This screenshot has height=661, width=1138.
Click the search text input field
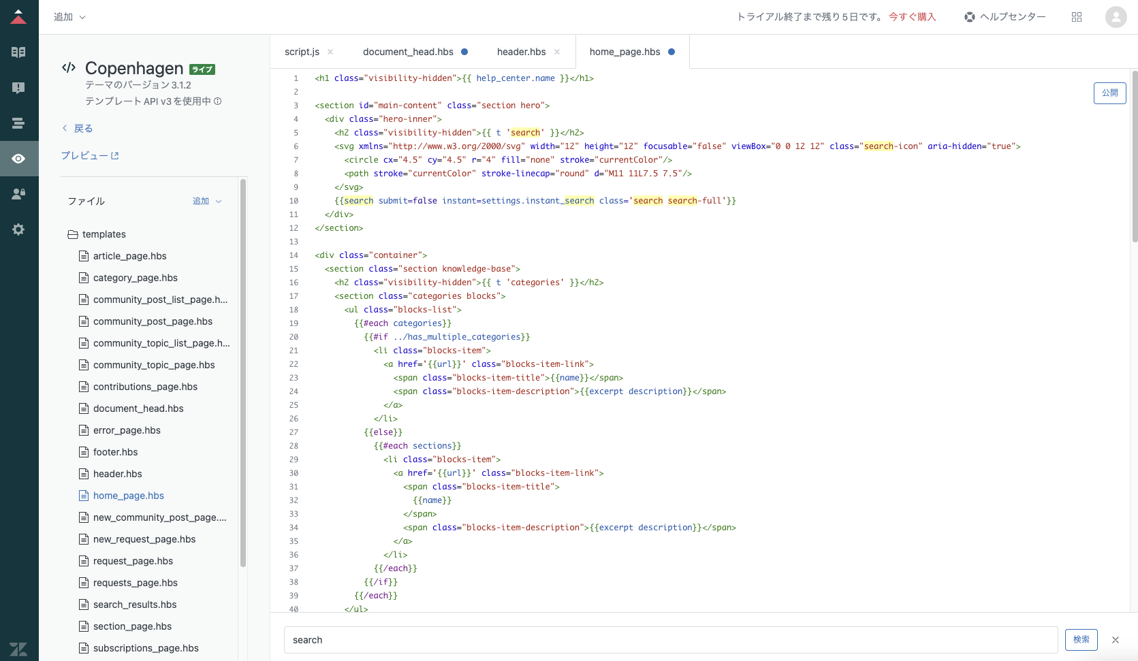[x=671, y=640]
